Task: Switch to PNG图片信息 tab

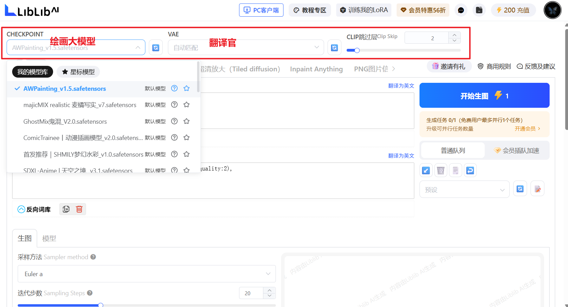Action: [371, 69]
